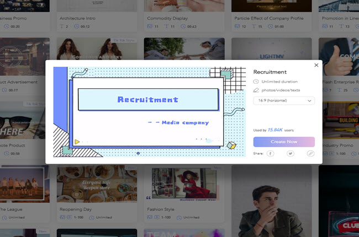Open the Fashion Style template thumbnail
Screen dimensions: 359x237
click(x=184, y=184)
